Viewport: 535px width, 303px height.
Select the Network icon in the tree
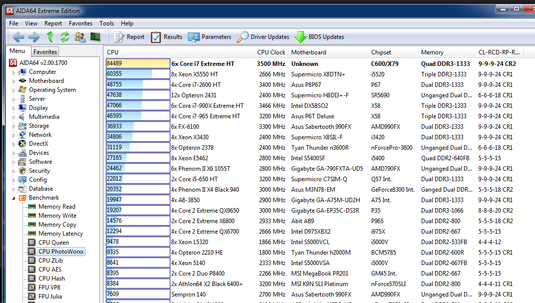tap(22, 135)
